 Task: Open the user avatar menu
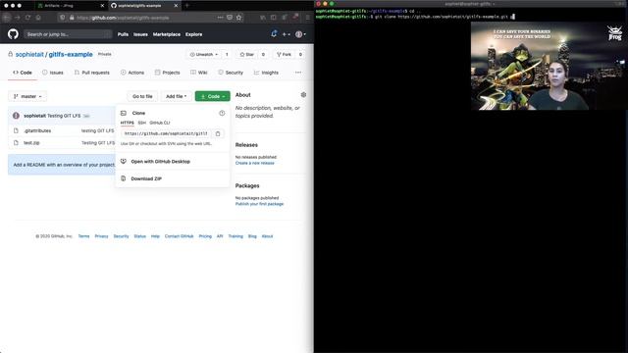pos(300,34)
